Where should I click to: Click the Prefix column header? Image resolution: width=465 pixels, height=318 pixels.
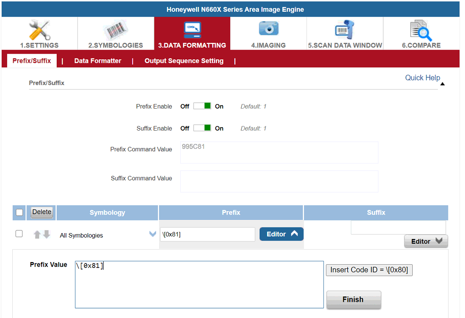coord(231,213)
